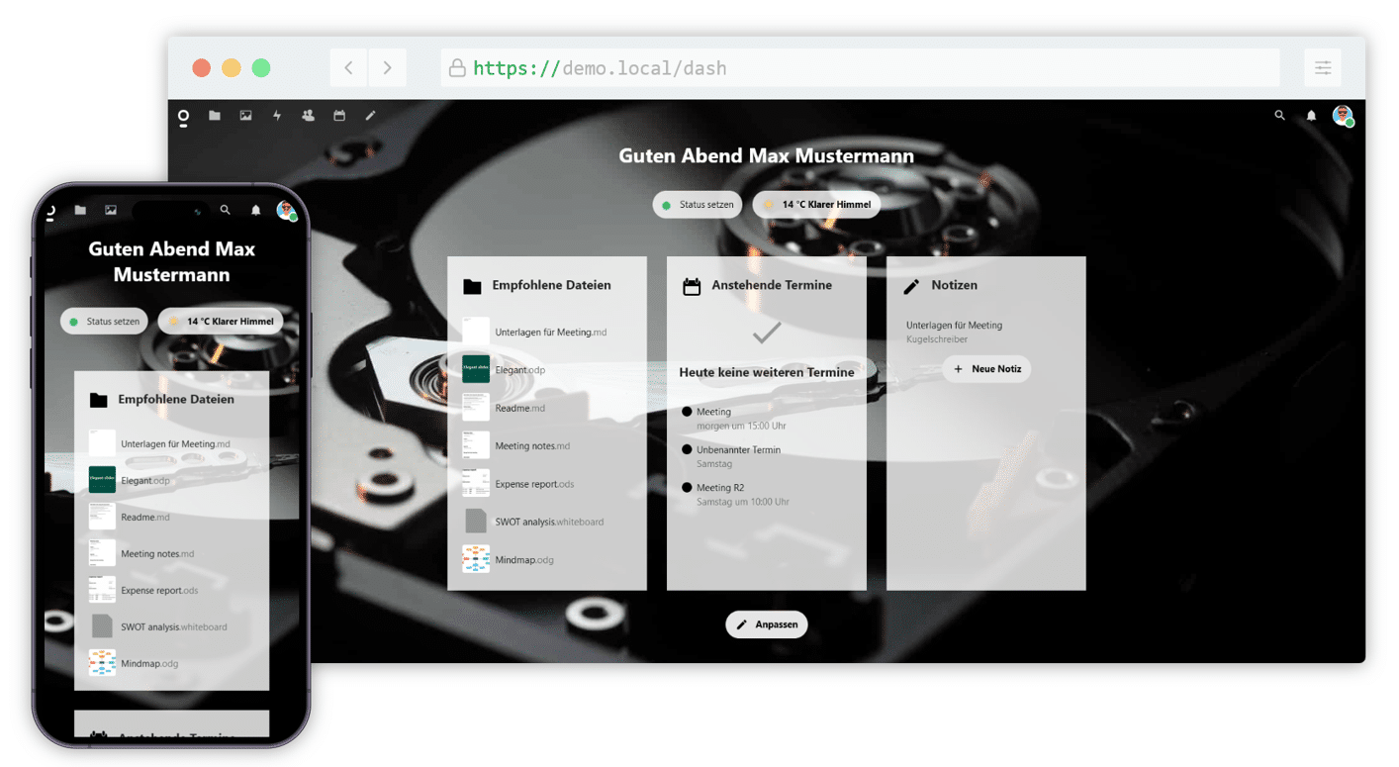This screenshot has width=1399, height=767.
Task: Click the notifications bell in desktop browser view
Action: click(1311, 116)
